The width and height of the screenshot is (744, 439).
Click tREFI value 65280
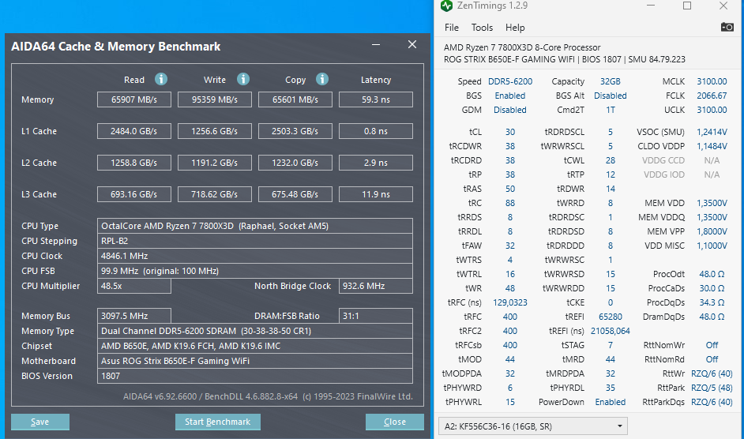pos(611,317)
